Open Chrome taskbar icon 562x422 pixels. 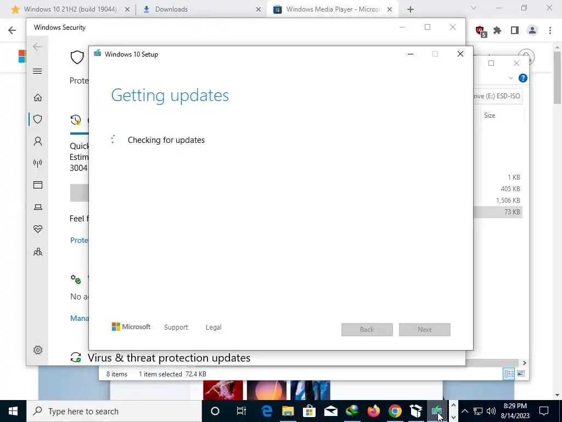395,411
